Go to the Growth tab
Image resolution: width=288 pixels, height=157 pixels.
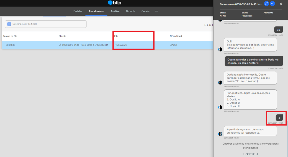(130, 11)
